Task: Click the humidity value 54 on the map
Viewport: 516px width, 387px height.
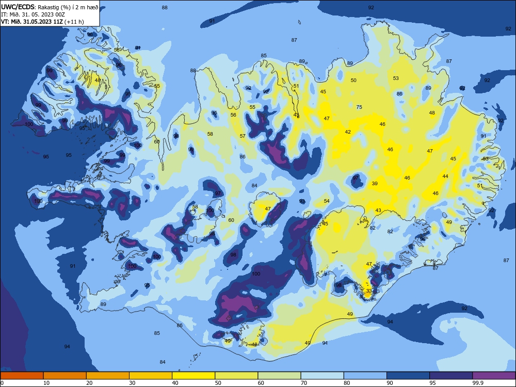Action: coord(327,201)
